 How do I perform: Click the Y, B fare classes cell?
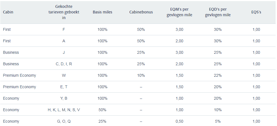(x=64, y=98)
